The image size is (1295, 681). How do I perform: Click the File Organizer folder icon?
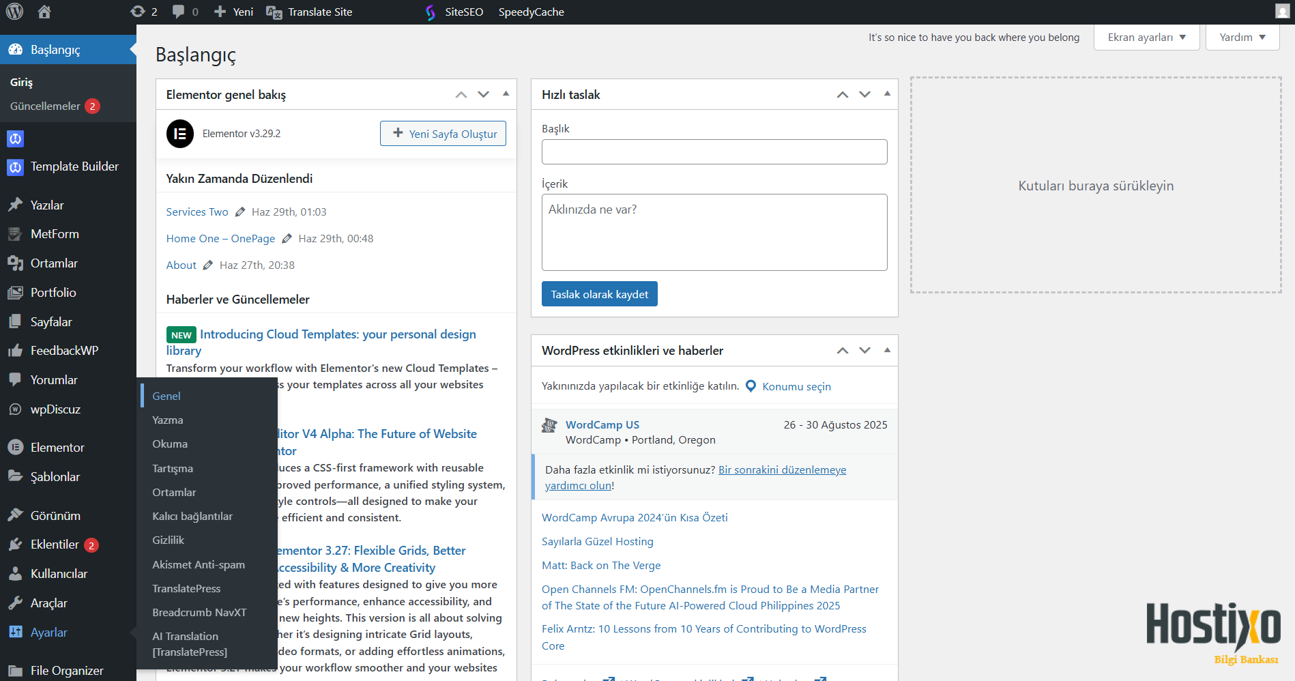click(15, 670)
